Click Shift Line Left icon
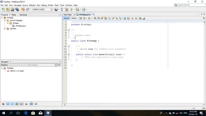This screenshot has height=116, width=206. (x=125, y=18)
